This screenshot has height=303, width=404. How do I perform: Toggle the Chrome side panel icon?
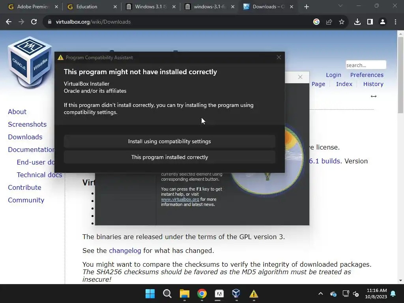click(370, 22)
